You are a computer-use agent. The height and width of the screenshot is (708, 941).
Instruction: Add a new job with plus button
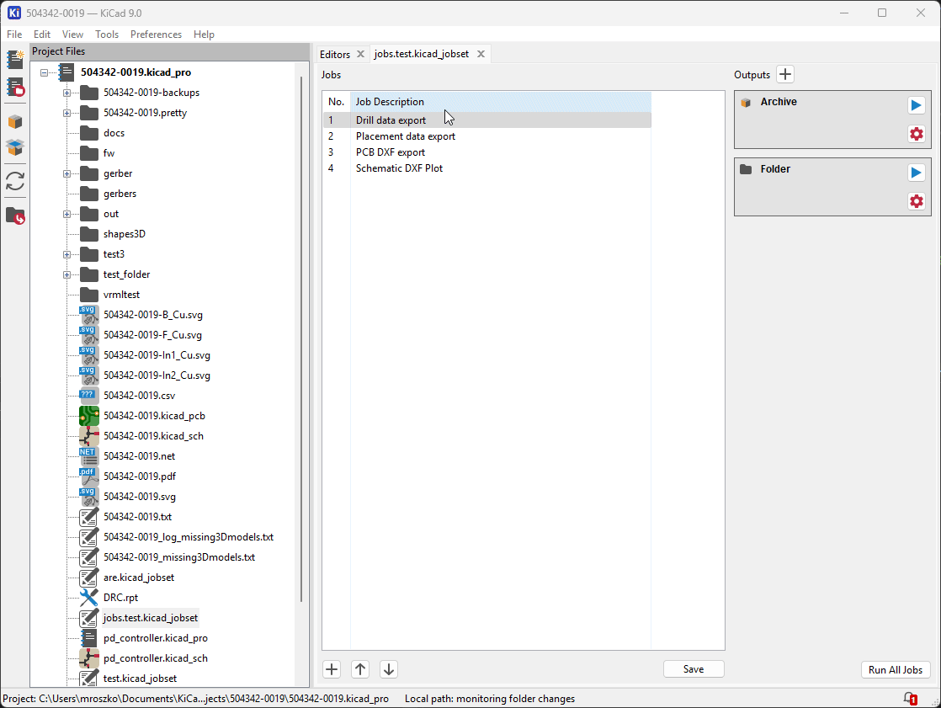(x=332, y=669)
